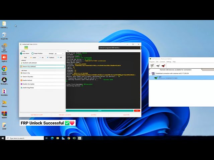Switch to the flash tab
The image size is (214, 160).
coord(24,58)
